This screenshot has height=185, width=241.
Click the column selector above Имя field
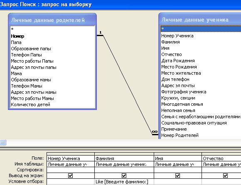tap(178, 154)
